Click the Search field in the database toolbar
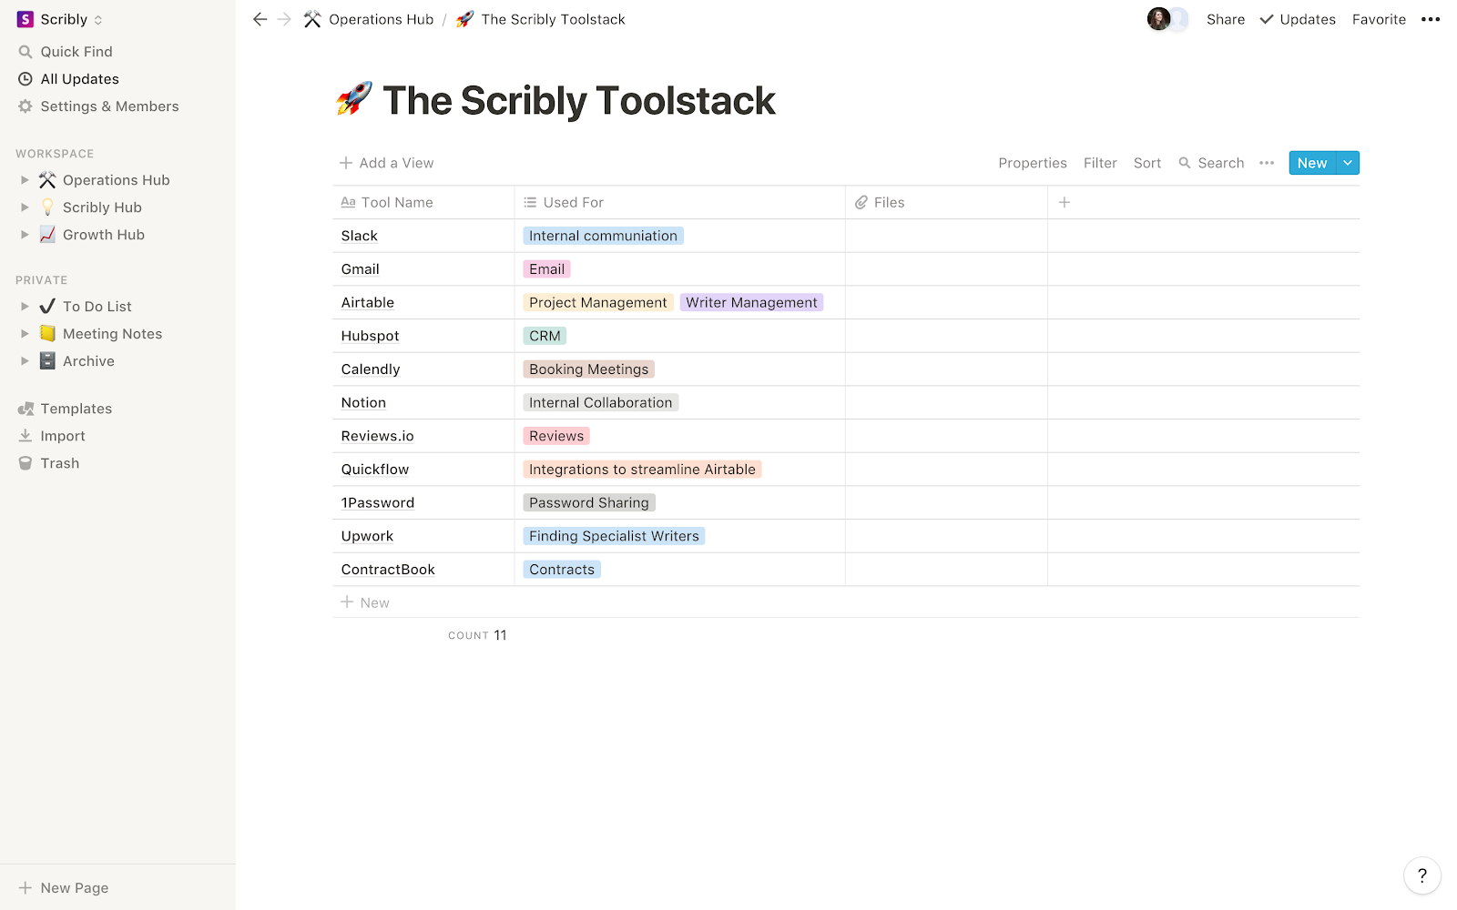The image size is (1457, 910). point(1212,163)
